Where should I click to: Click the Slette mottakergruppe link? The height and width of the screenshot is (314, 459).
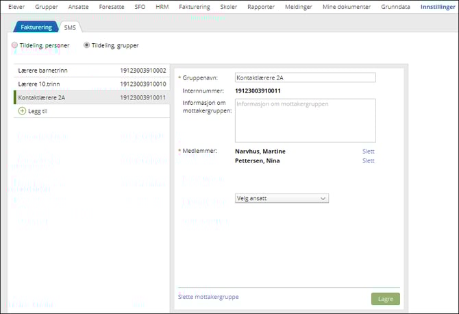click(208, 297)
